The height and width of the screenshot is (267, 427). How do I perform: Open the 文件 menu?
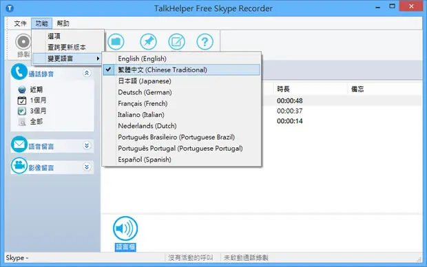tap(21, 23)
